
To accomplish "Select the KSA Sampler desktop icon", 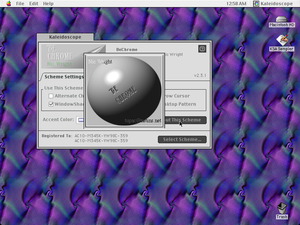I will pos(282,40).
